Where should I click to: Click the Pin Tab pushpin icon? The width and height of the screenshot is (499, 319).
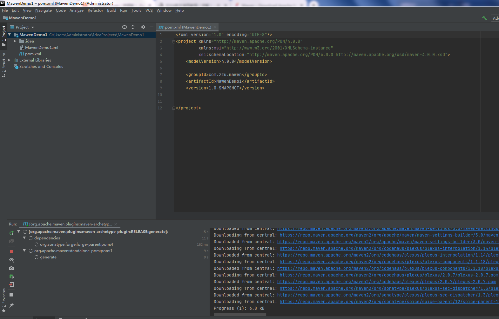pyautogui.click(x=11, y=305)
